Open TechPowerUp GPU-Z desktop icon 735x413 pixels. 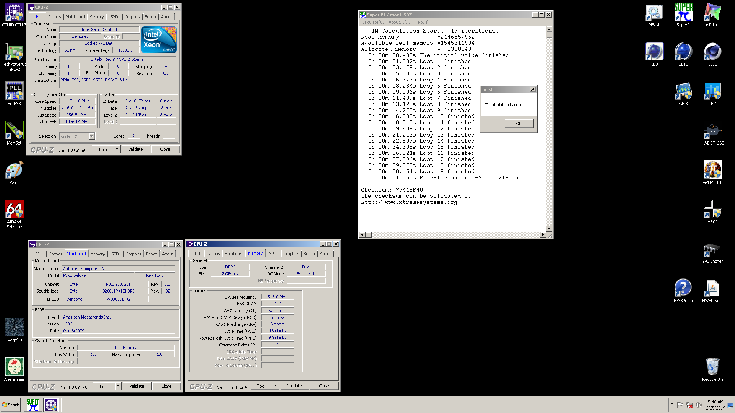[14, 57]
